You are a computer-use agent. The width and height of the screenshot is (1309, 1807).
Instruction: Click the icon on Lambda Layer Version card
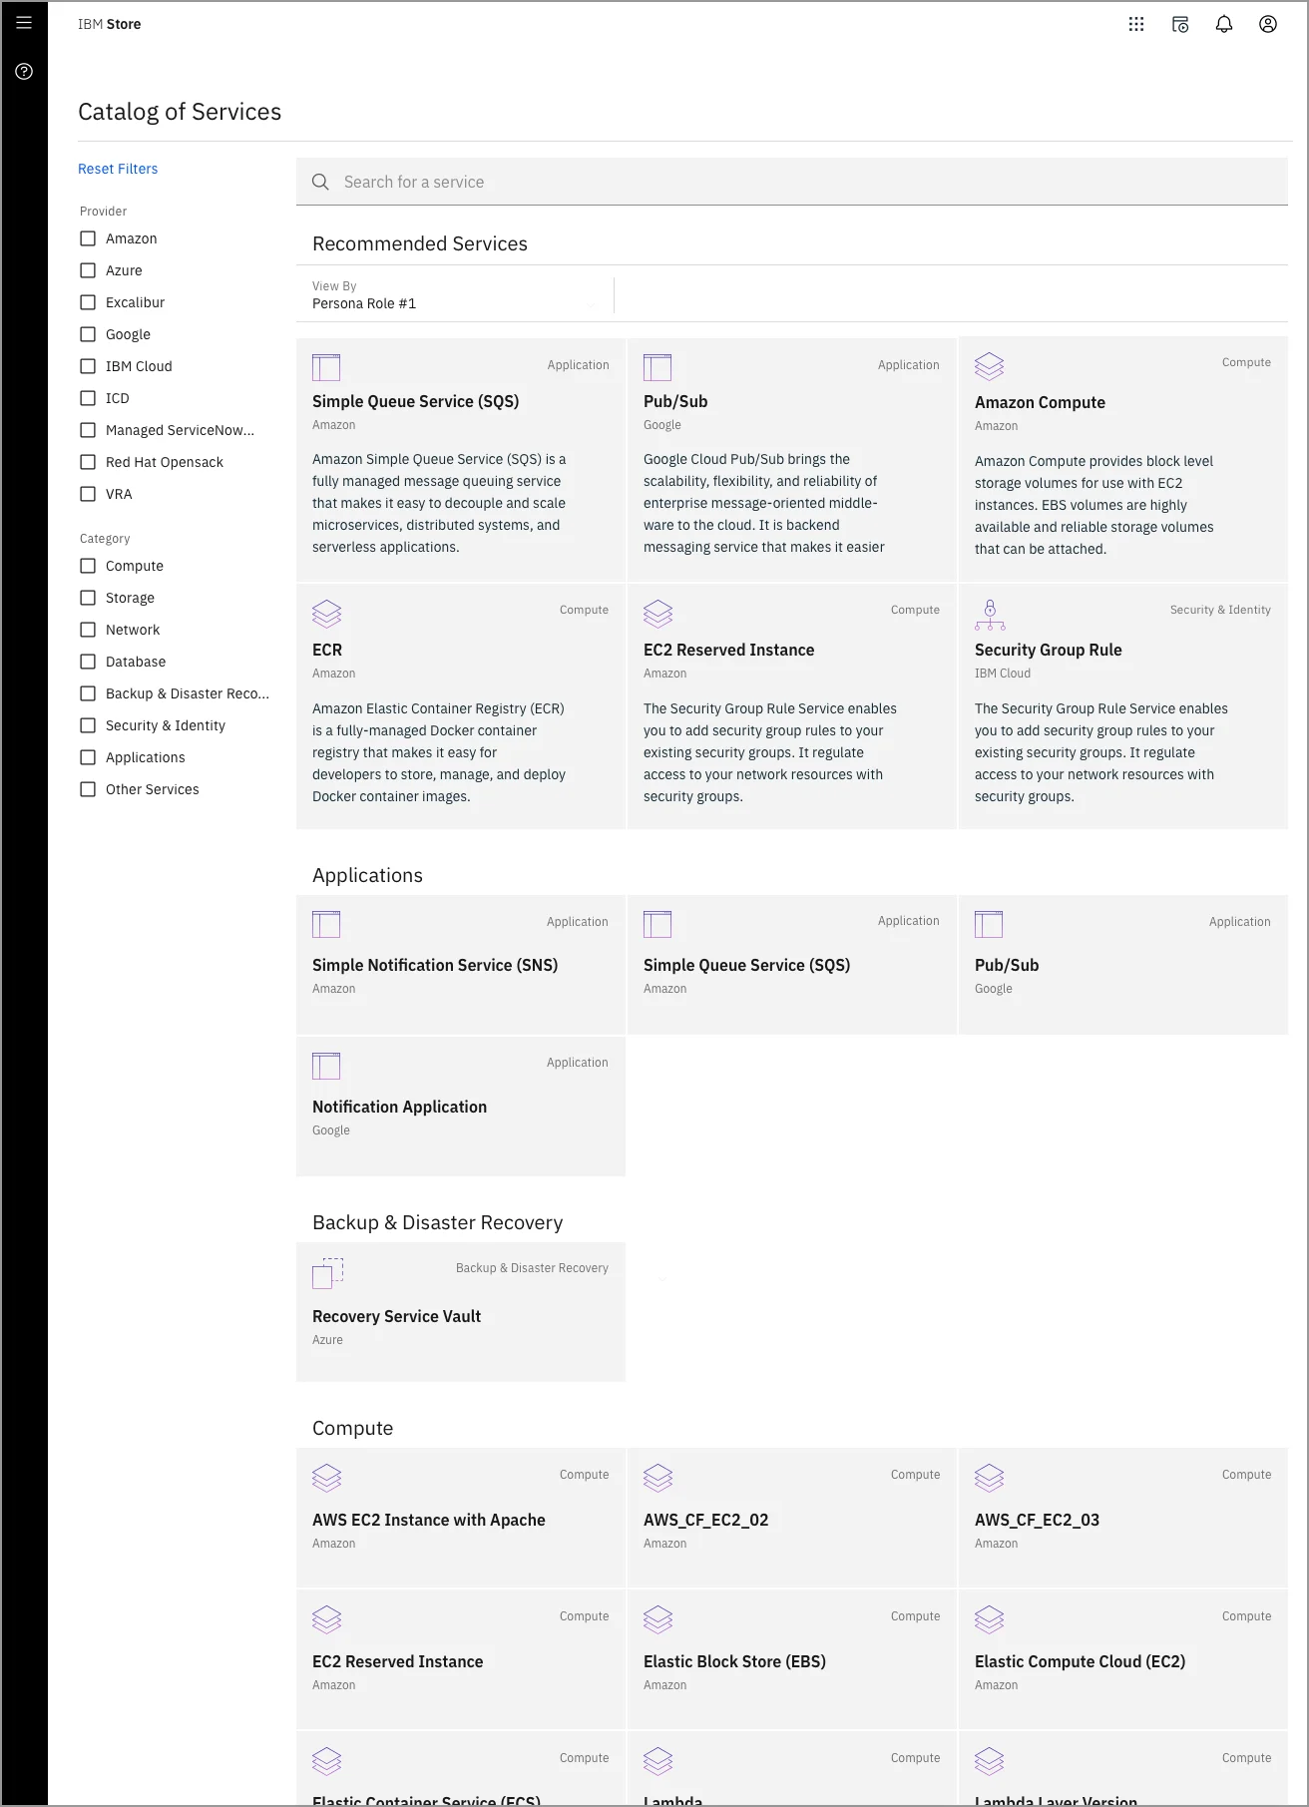tap(989, 1761)
